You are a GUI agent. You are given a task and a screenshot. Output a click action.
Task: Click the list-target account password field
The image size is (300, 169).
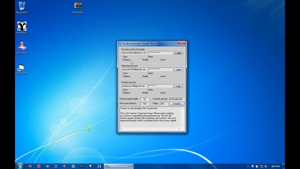click(x=160, y=53)
